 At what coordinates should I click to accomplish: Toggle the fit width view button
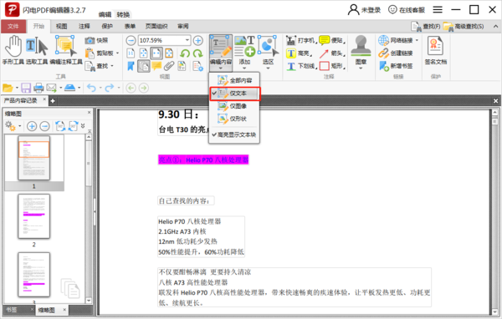tap(156, 53)
